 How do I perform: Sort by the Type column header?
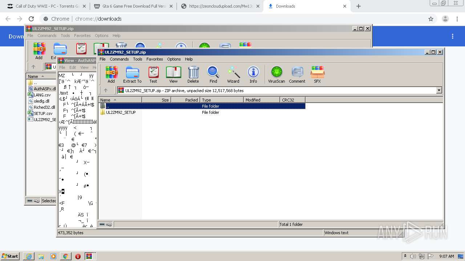click(222, 100)
